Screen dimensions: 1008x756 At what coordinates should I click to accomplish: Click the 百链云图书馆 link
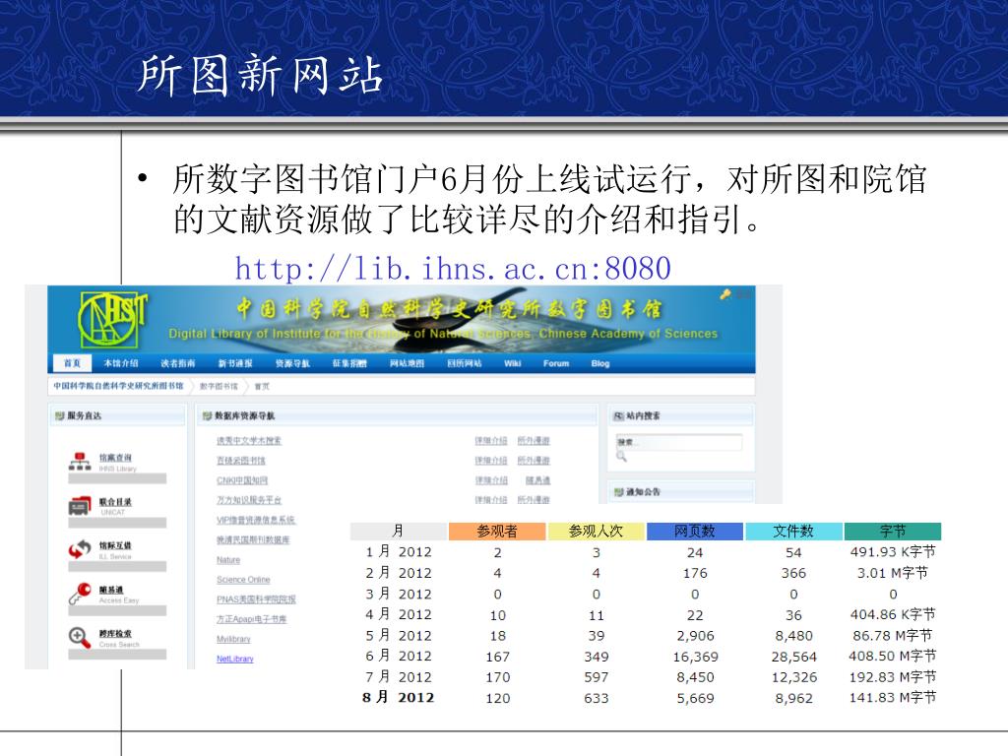coord(241,461)
